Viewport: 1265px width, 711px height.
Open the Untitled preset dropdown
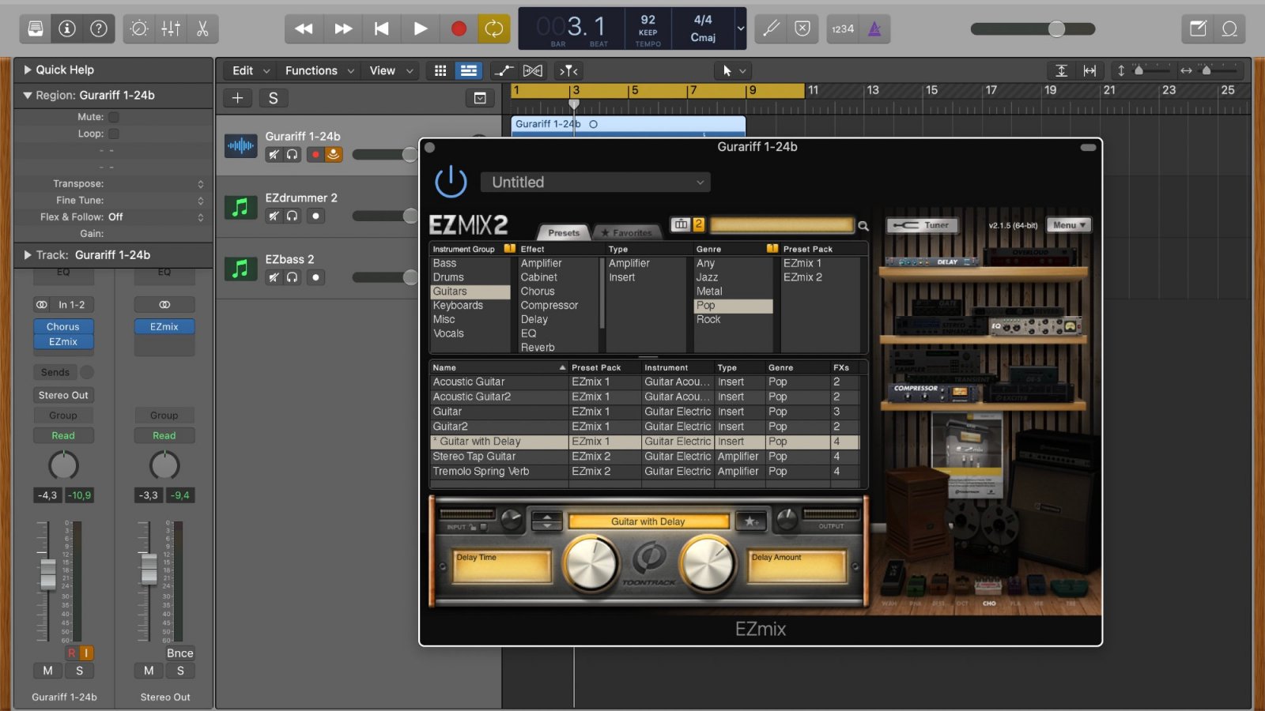tap(595, 182)
